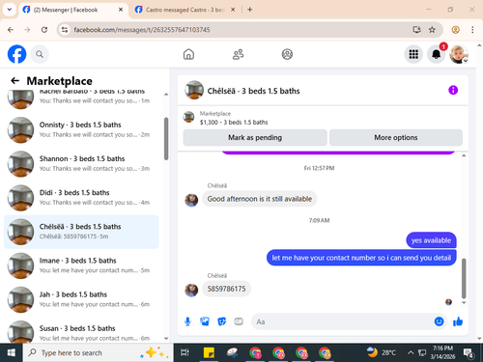The height and width of the screenshot is (362, 483).
Task: Open the Chrome profile icon
Action: (455, 30)
